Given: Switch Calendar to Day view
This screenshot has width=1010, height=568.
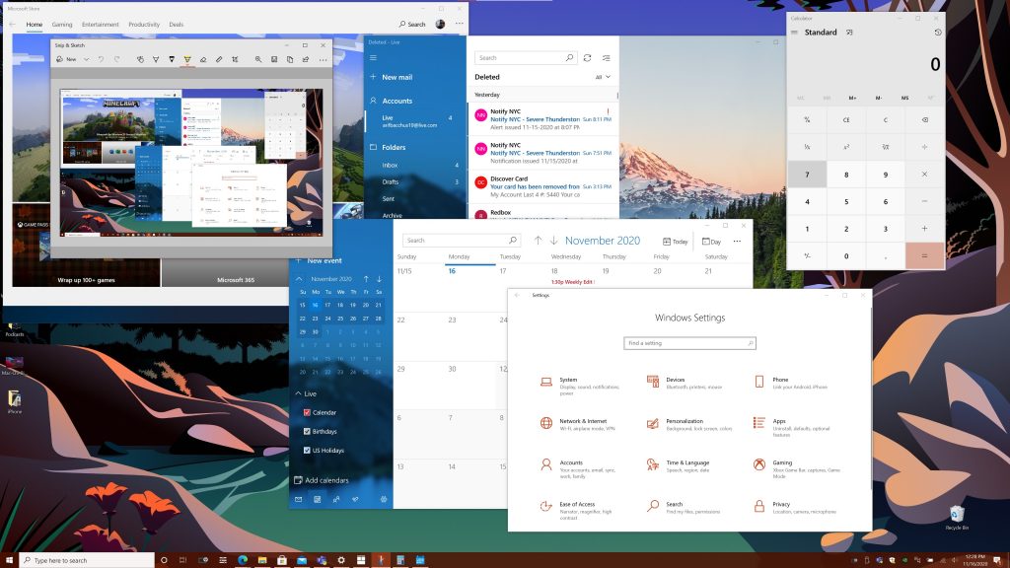Looking at the screenshot, I should point(712,242).
